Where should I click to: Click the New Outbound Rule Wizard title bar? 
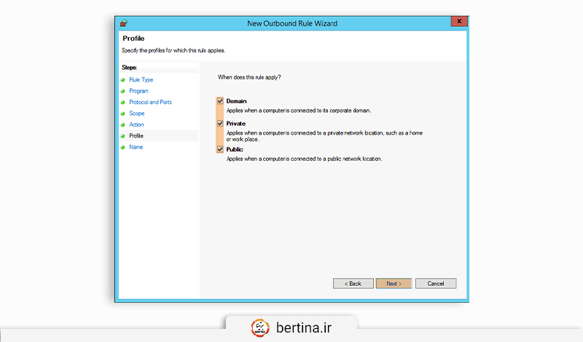click(291, 23)
